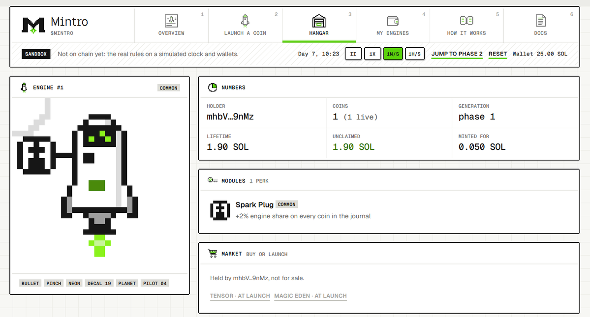
Task: Click the minted for 0.050 SOL value
Action: tap(482, 147)
